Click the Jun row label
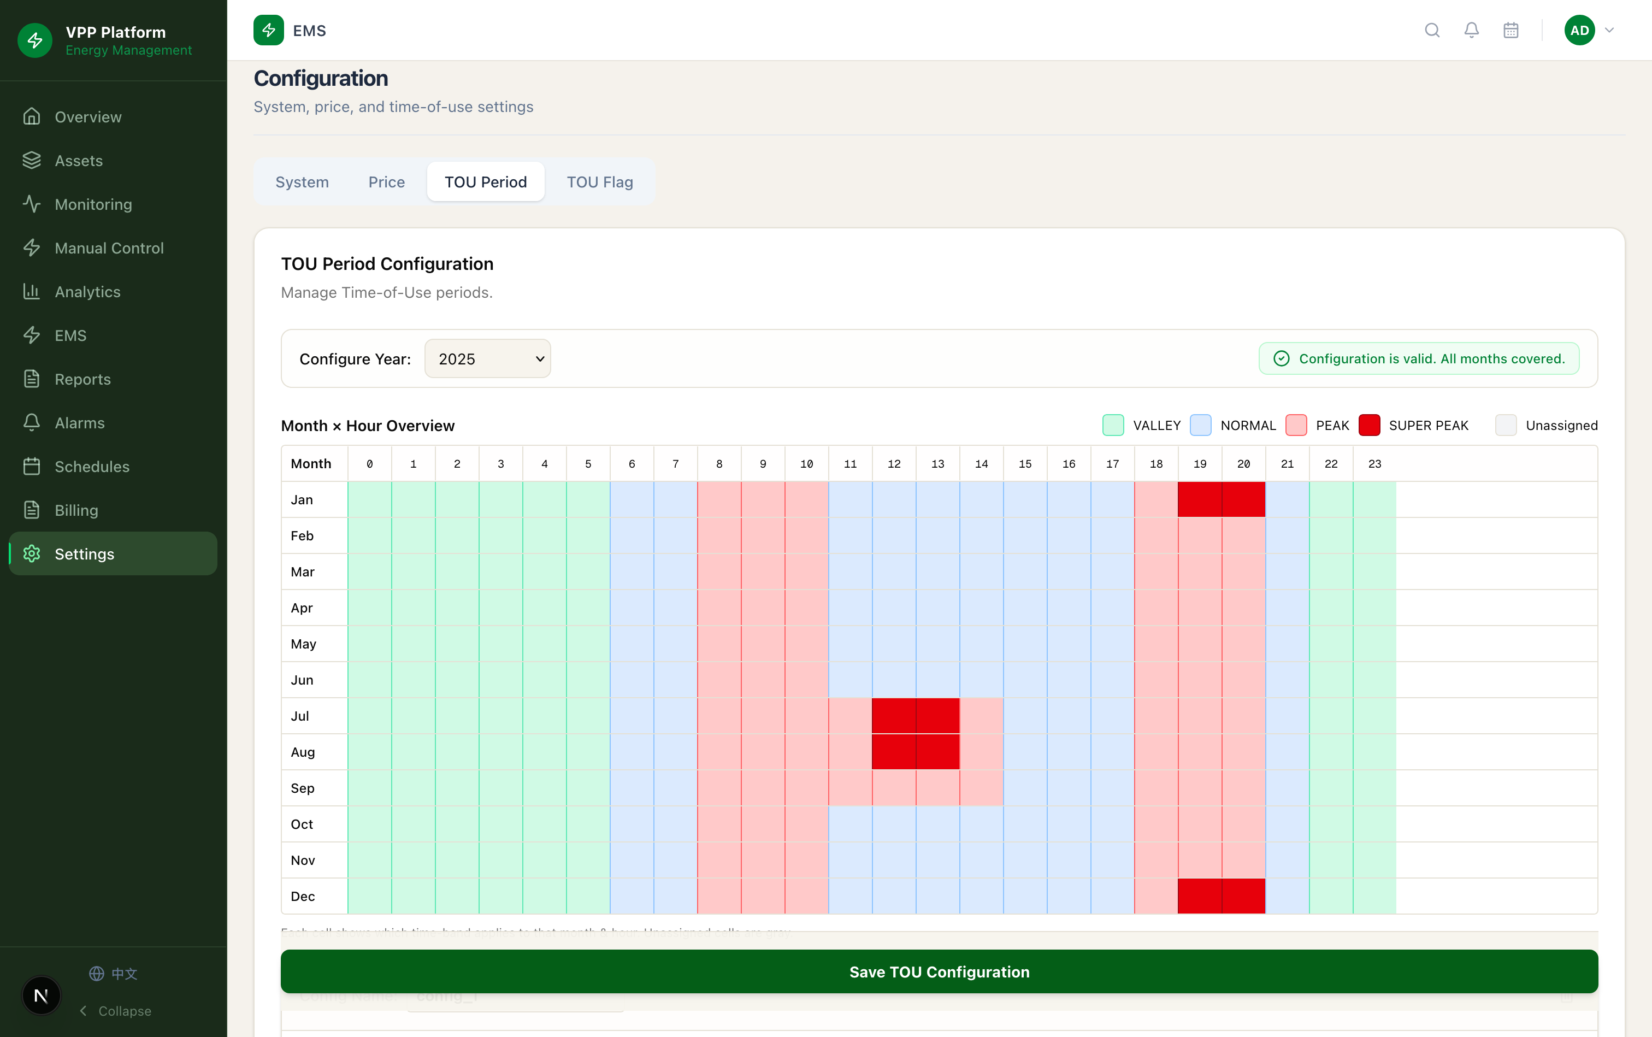This screenshot has width=1652, height=1037. pos(302,680)
